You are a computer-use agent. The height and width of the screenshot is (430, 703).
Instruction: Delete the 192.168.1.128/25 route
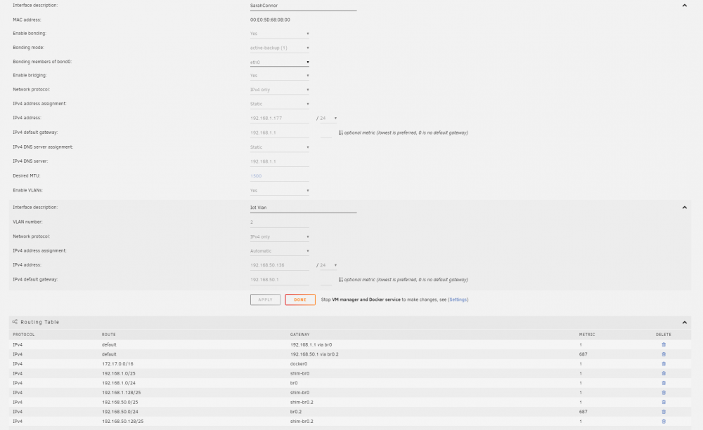(664, 392)
